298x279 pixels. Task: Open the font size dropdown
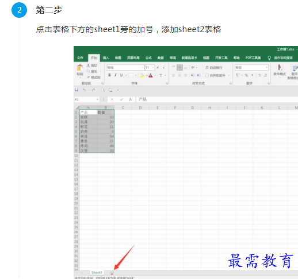[153, 67]
